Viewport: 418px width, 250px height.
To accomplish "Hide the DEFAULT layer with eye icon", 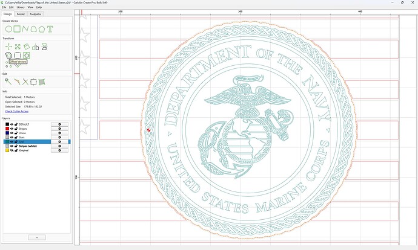I will (x=12, y=124).
